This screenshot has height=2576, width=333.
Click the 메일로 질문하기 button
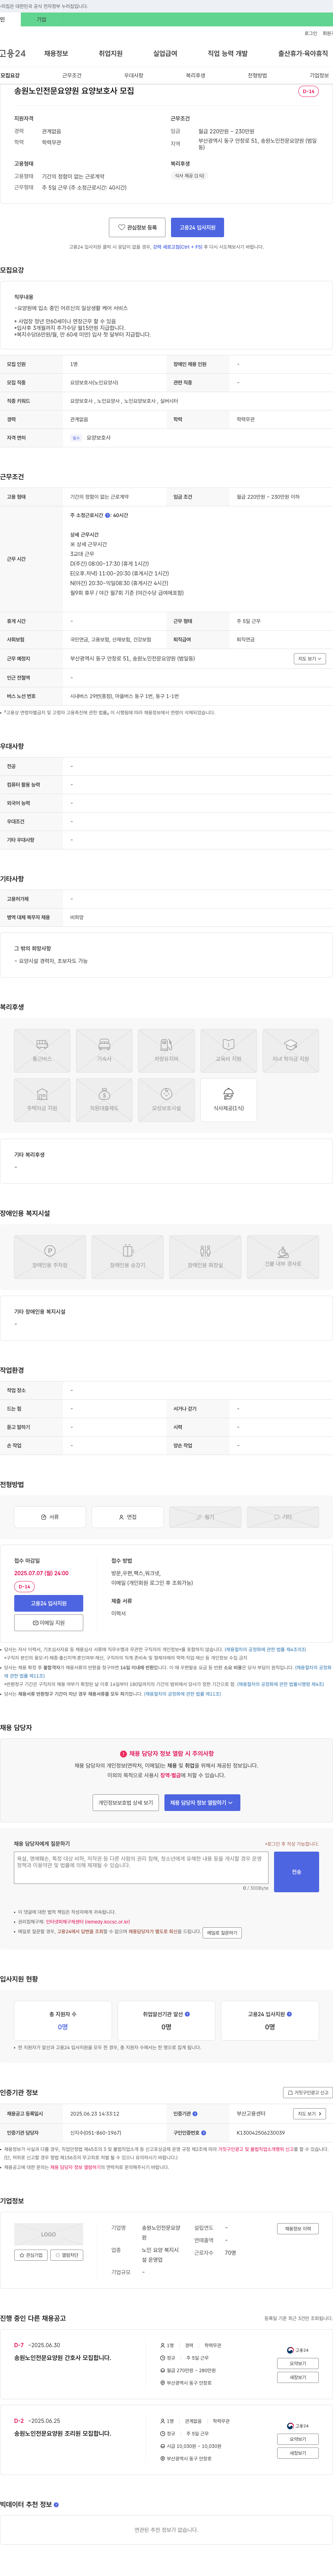[222, 1933]
